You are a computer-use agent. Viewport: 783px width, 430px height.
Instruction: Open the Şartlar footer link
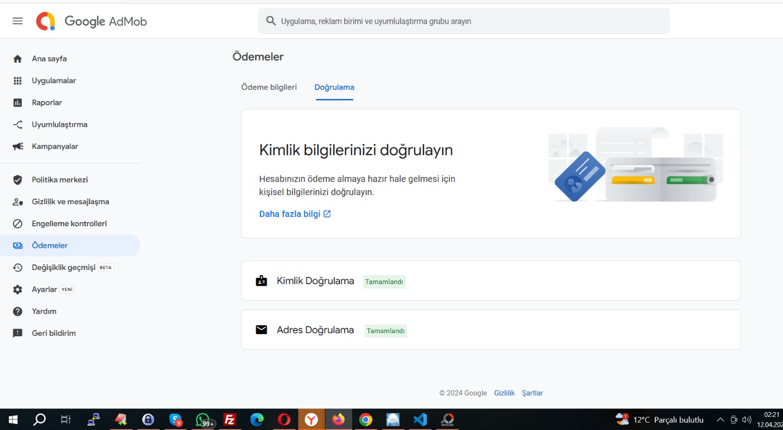tap(533, 393)
